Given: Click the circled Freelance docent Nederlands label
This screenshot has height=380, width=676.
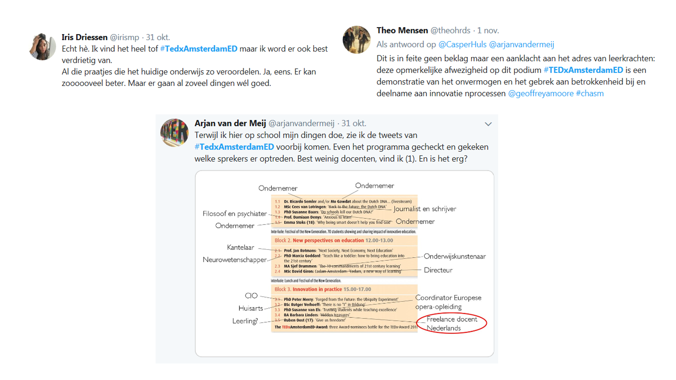Looking at the screenshot, I should (x=451, y=323).
